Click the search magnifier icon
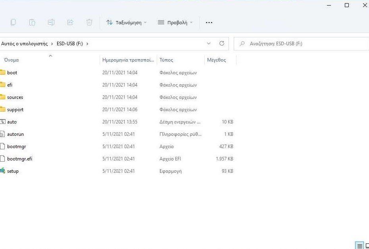This screenshot has width=369, height=249. [242, 44]
